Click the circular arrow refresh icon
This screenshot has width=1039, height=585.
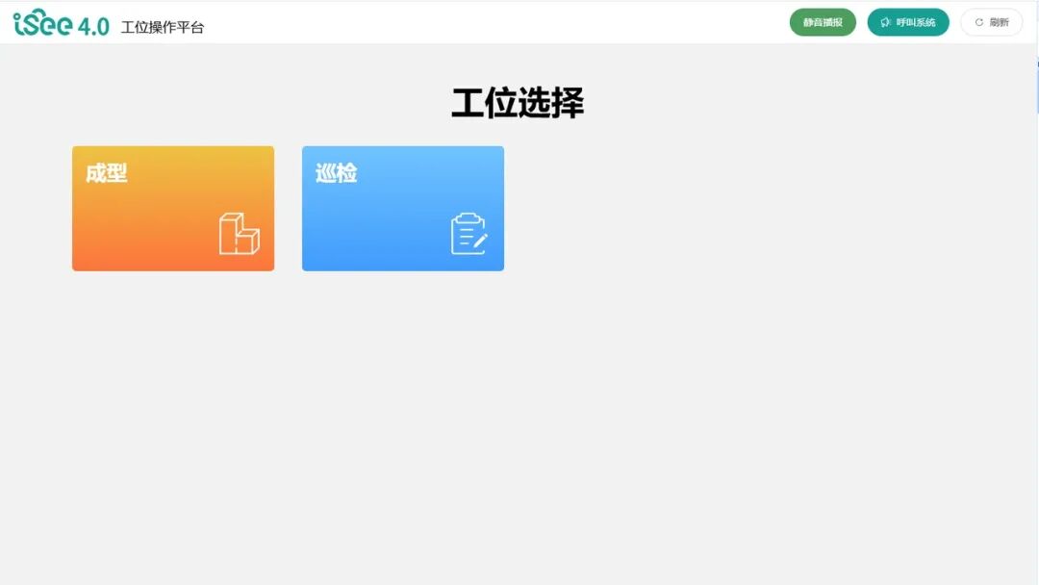978,22
